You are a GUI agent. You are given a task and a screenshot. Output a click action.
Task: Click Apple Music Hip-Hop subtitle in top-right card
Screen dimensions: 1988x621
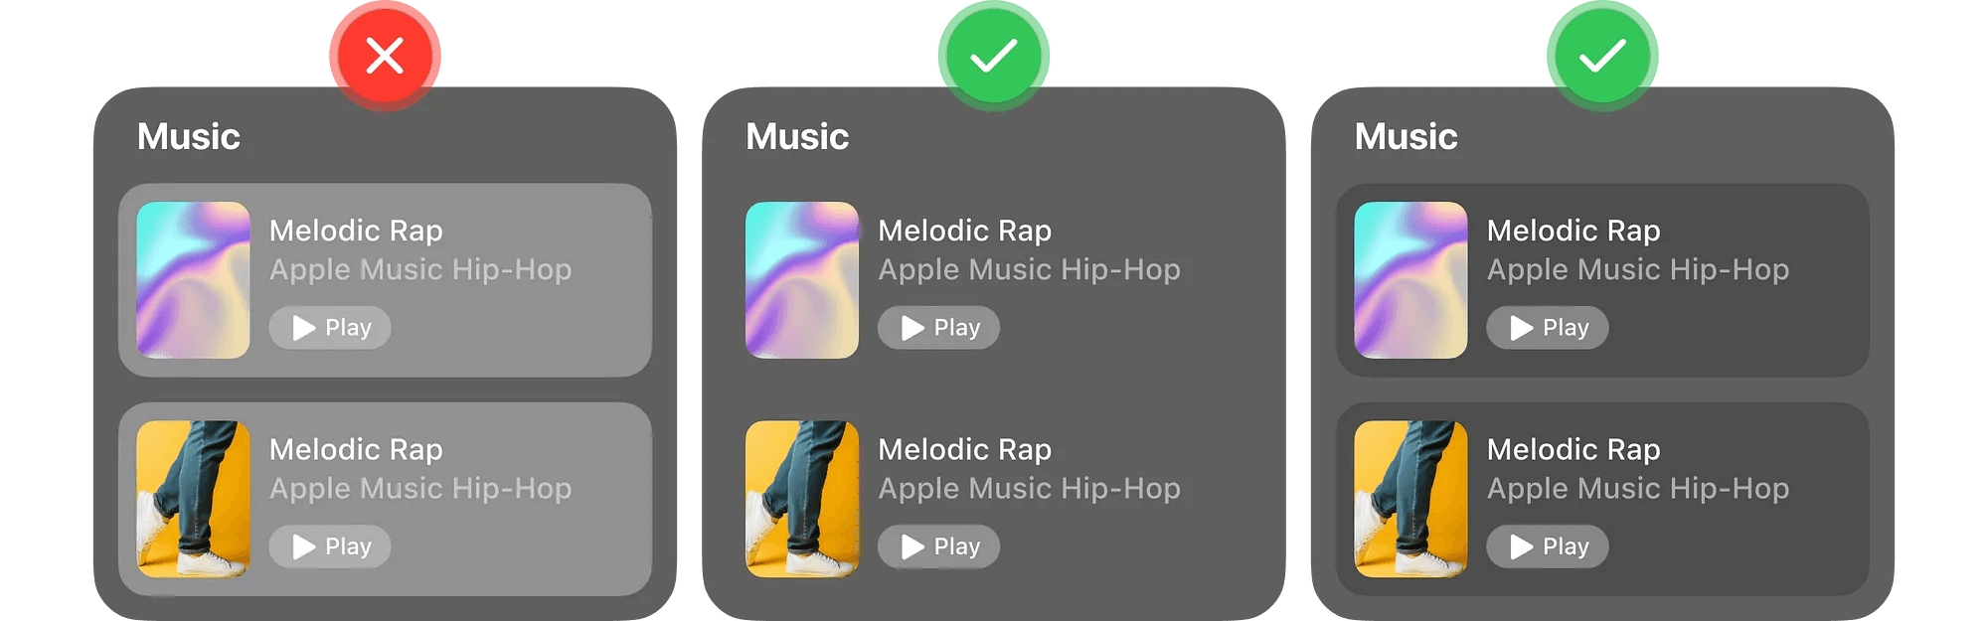click(x=1638, y=269)
